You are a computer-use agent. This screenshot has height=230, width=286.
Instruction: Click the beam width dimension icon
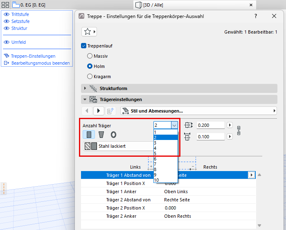(x=187, y=136)
